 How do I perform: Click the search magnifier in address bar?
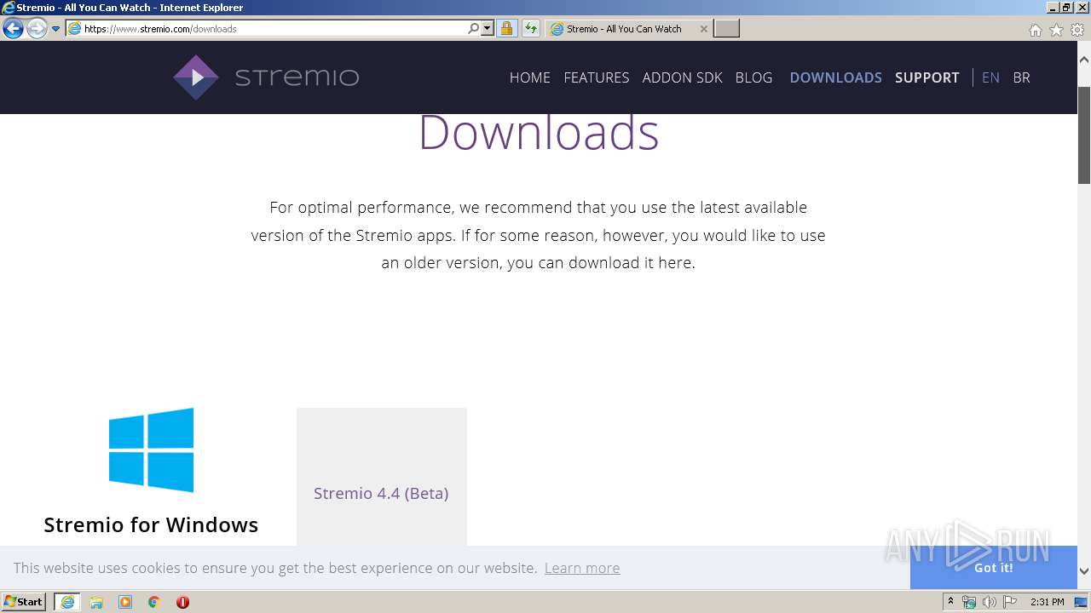(x=474, y=28)
